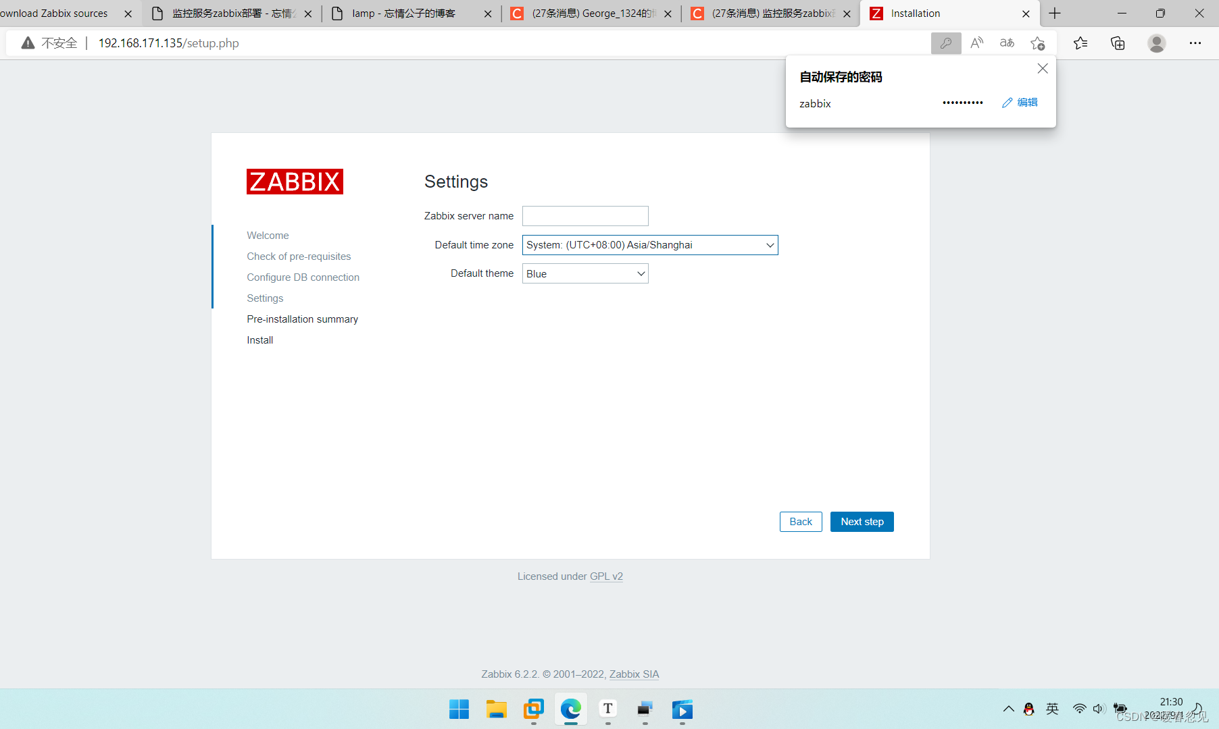This screenshot has height=729, width=1219.
Task: Open the Windows Start menu
Action: 459,709
